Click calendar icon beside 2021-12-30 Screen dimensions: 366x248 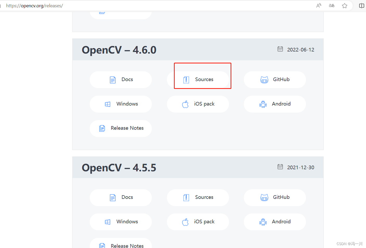(x=280, y=167)
